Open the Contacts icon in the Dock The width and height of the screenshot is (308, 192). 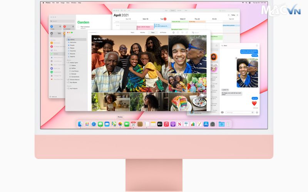click(x=140, y=124)
